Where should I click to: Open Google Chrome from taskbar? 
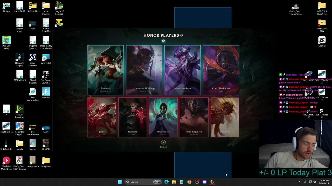pos(189,182)
